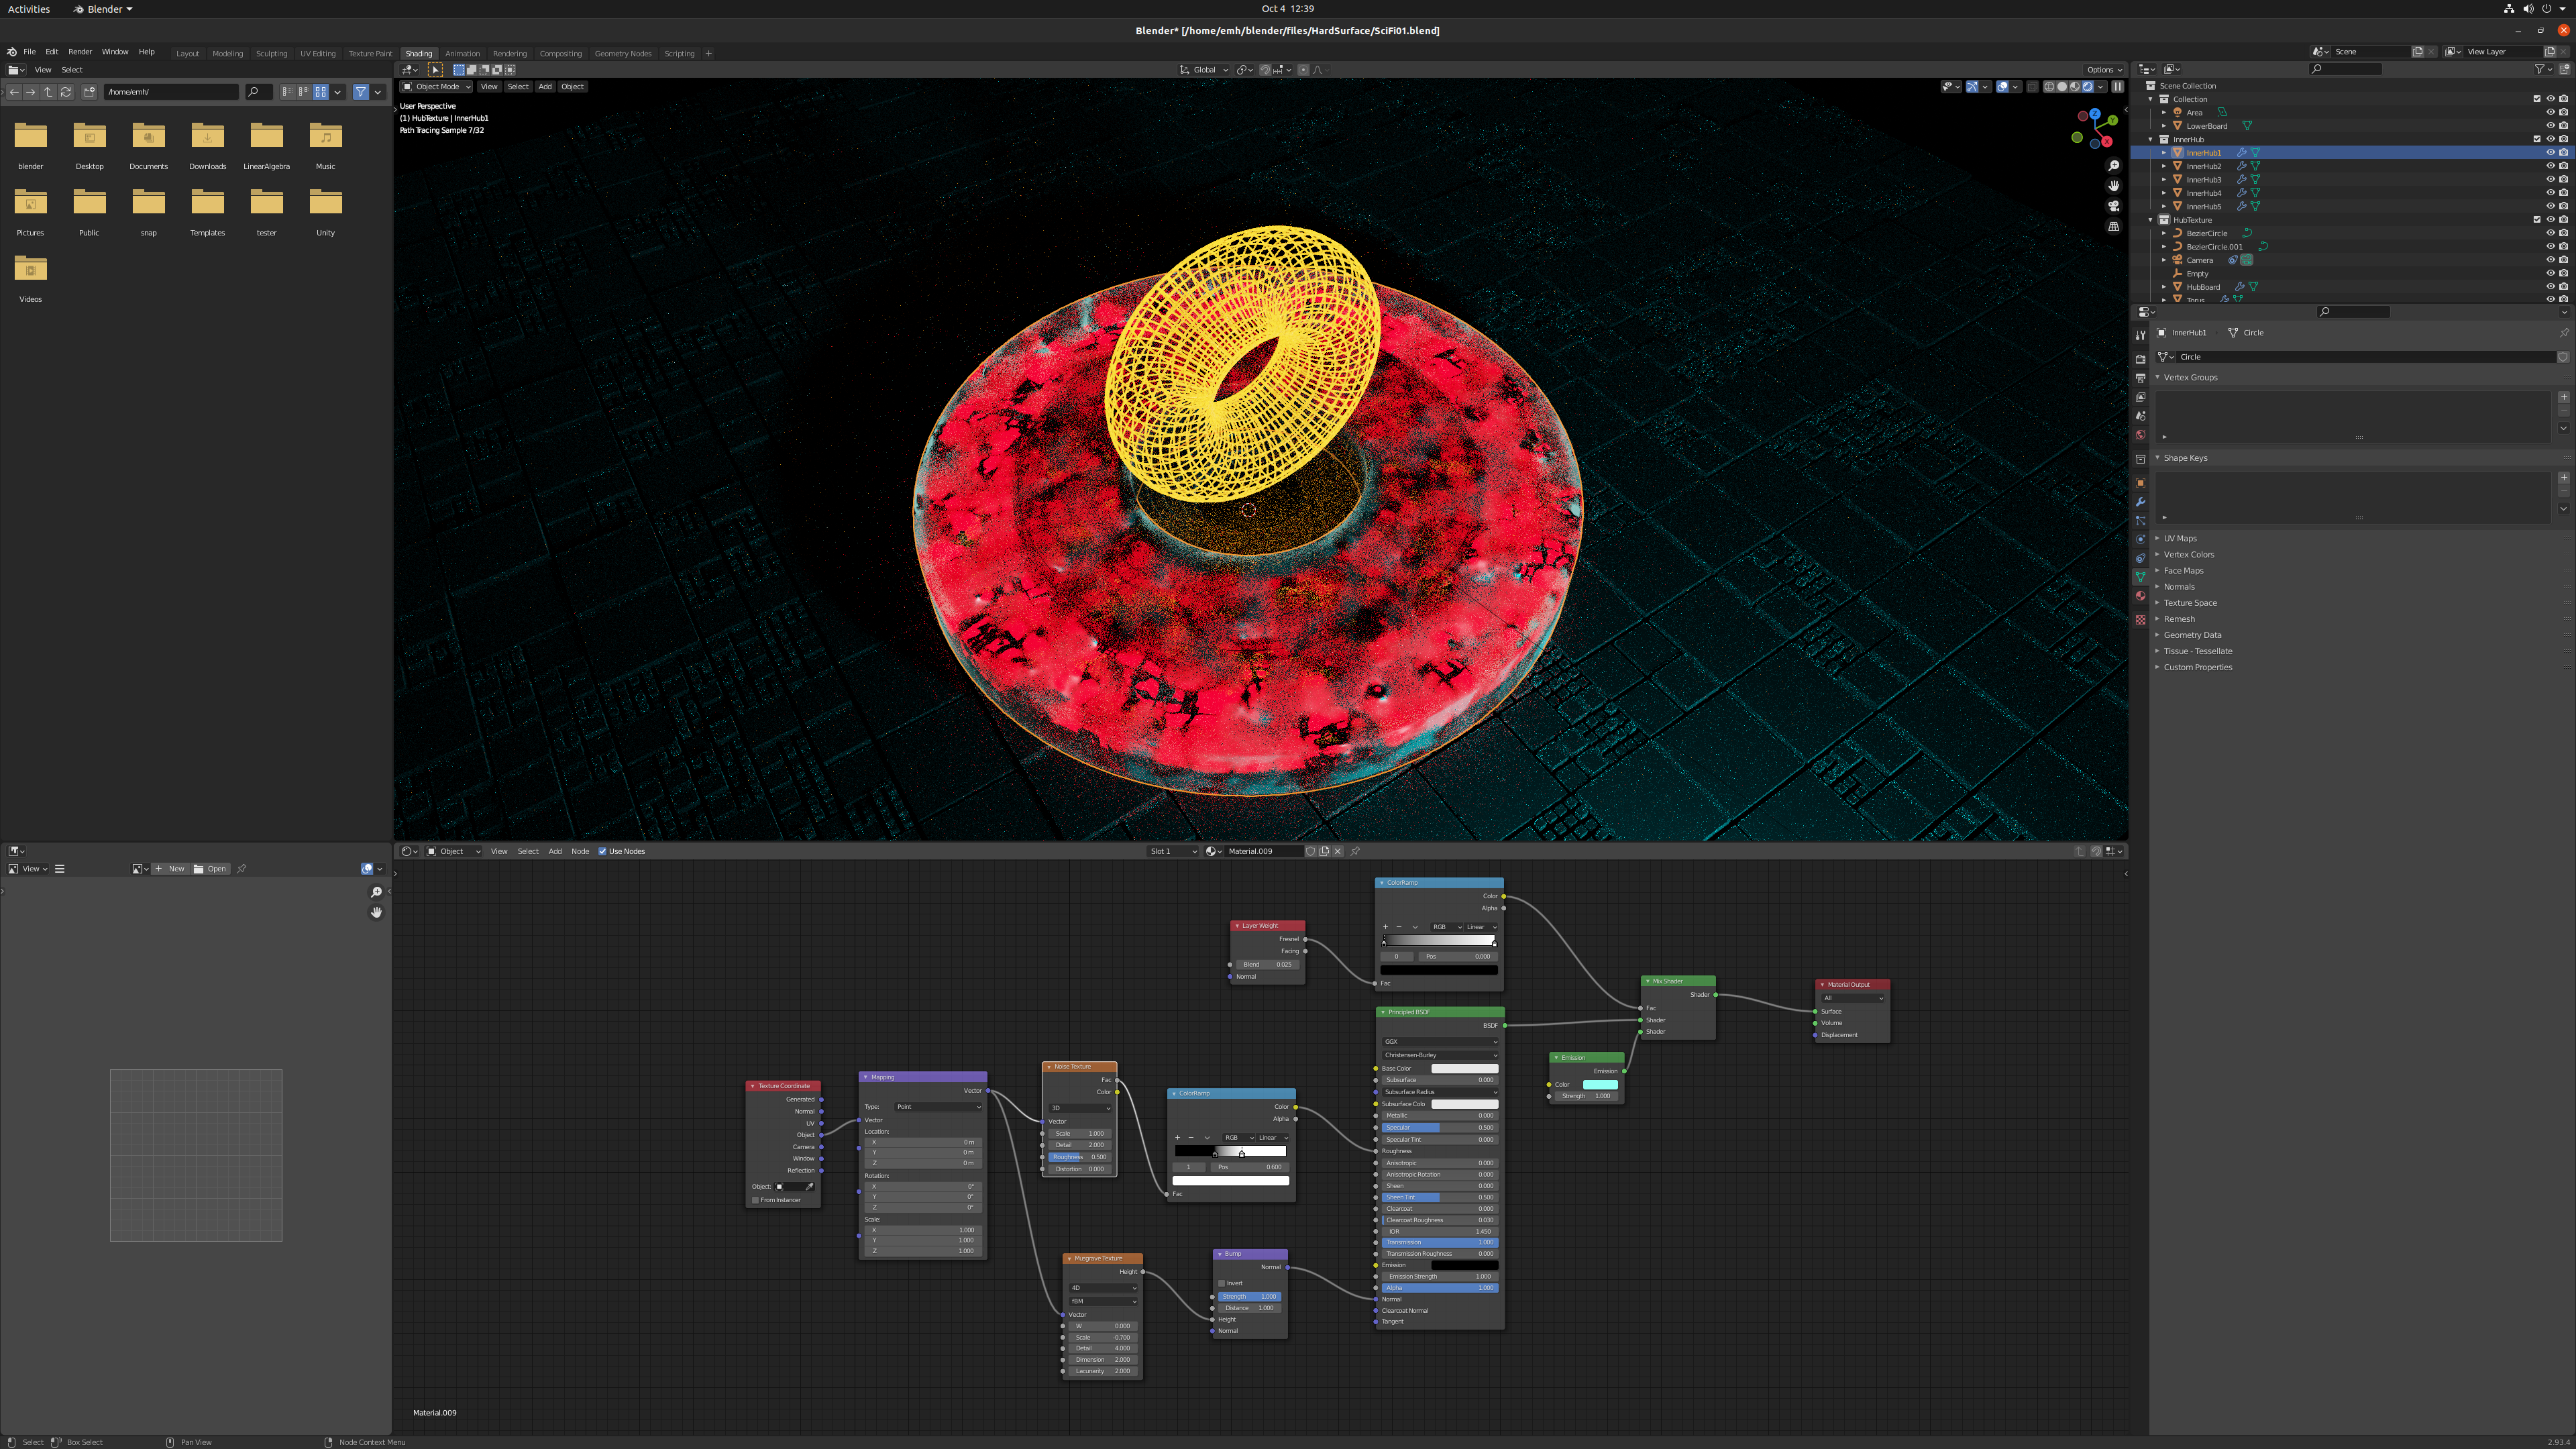The image size is (2576, 1449).
Task: Collapse the InnerHub collection in outliner
Action: point(2151,139)
